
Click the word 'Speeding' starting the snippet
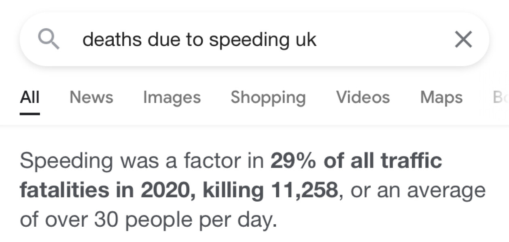[x=67, y=161]
